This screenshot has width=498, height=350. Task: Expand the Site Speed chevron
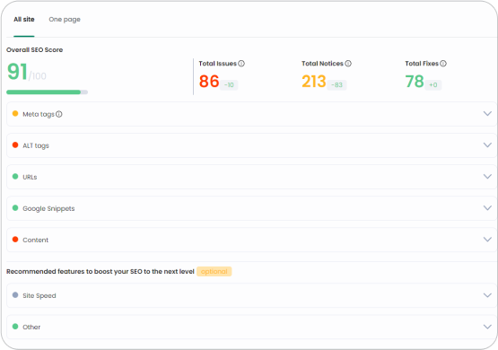pos(487,295)
